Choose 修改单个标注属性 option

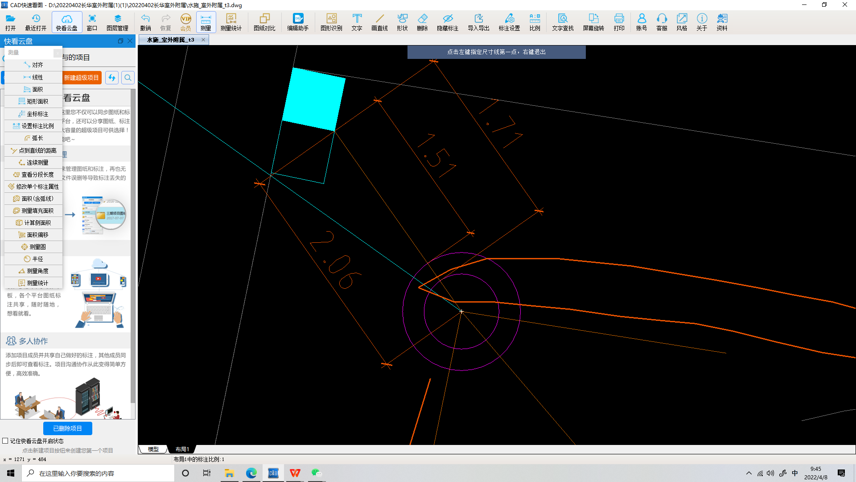click(33, 187)
